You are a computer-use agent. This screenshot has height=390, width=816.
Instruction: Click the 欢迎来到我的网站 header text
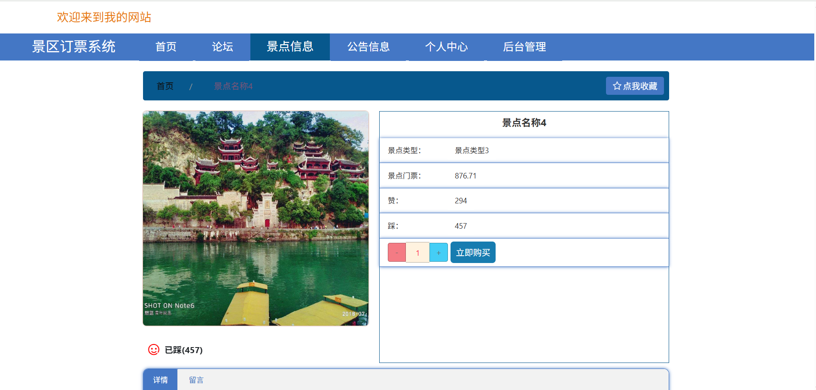[104, 17]
